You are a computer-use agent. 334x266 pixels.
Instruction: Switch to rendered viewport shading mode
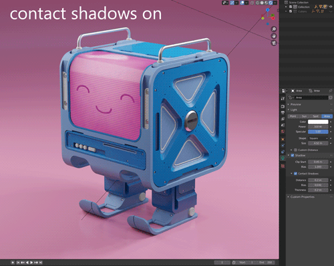coord(271,3)
